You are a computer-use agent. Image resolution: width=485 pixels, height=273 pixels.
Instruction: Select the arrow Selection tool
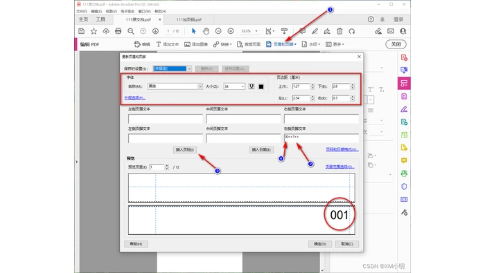coord(193,31)
